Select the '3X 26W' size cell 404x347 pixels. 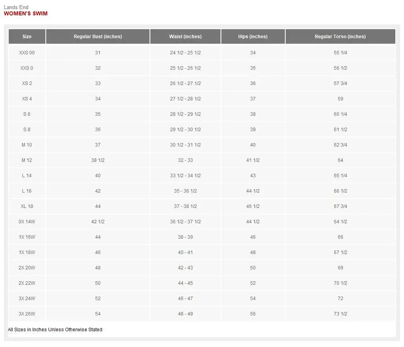[x=27, y=314]
